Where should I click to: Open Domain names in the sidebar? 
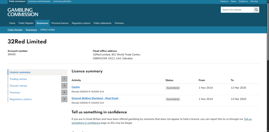[18, 86]
